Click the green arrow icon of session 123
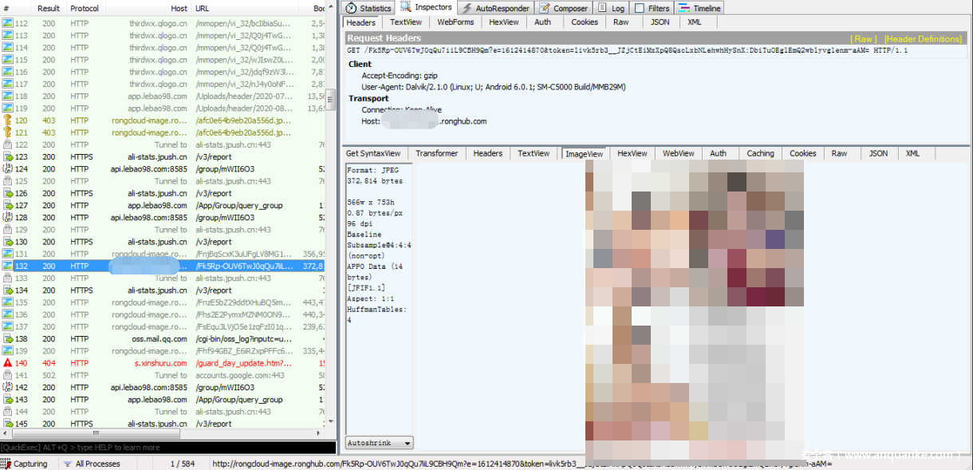973x470 pixels. coord(7,157)
